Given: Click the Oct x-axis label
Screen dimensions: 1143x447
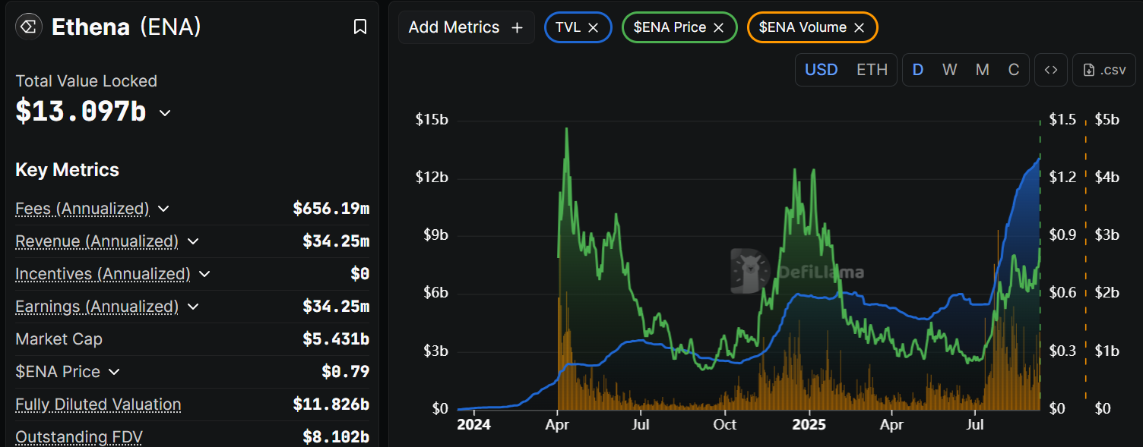Looking at the screenshot, I should 725,424.
